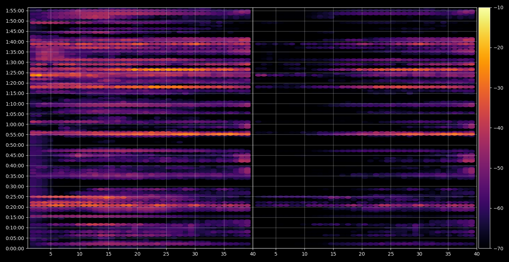Choose the 1:10:00 time tick label

pyautogui.click(x=15, y=104)
